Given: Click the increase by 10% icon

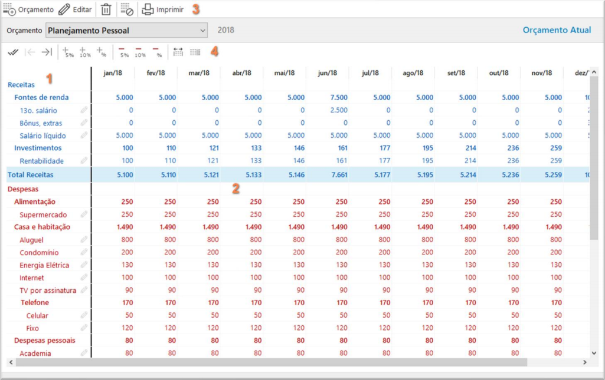Looking at the screenshot, I should click(85, 52).
